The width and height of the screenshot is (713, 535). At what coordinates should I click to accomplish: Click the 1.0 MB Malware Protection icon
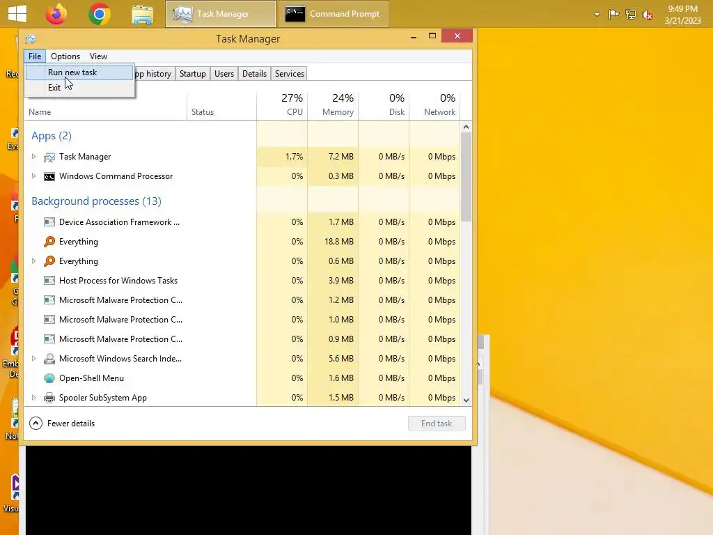click(49, 320)
